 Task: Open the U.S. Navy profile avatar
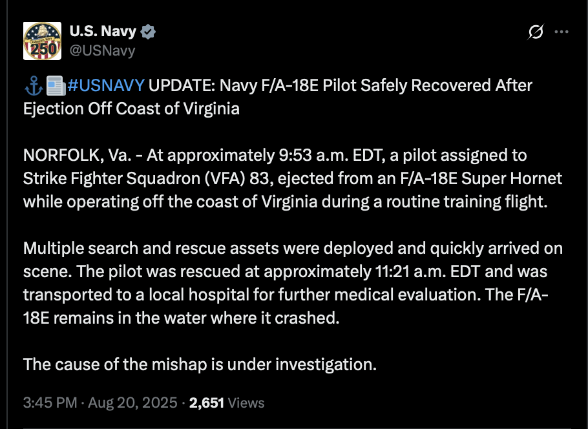tap(43, 41)
